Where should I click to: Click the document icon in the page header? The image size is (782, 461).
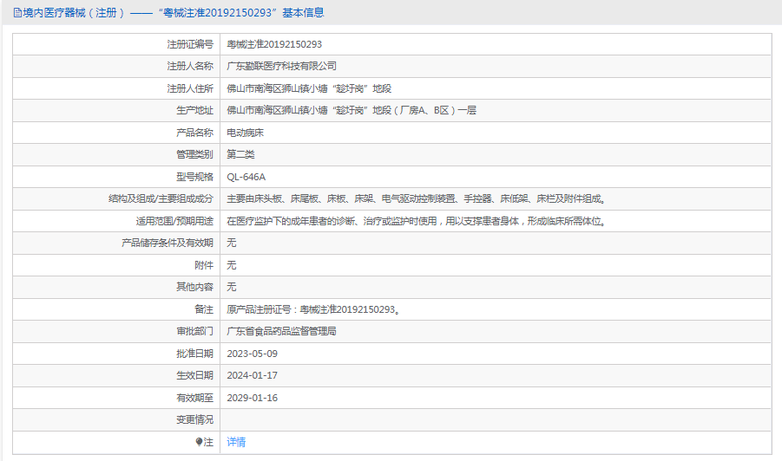[17, 13]
